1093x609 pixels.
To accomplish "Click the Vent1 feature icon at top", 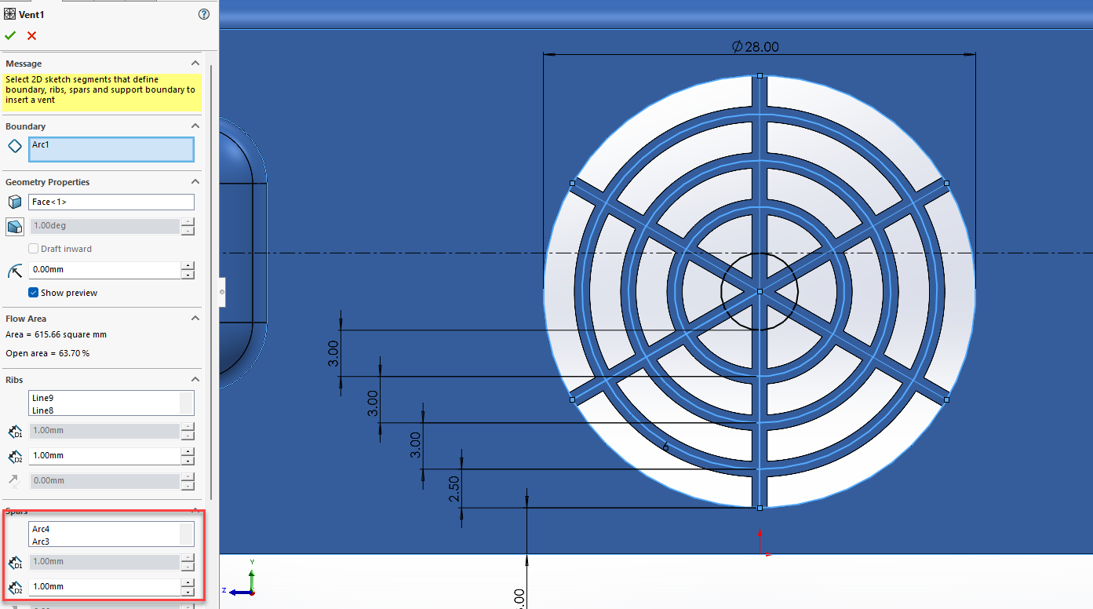I will pyautogui.click(x=9, y=13).
